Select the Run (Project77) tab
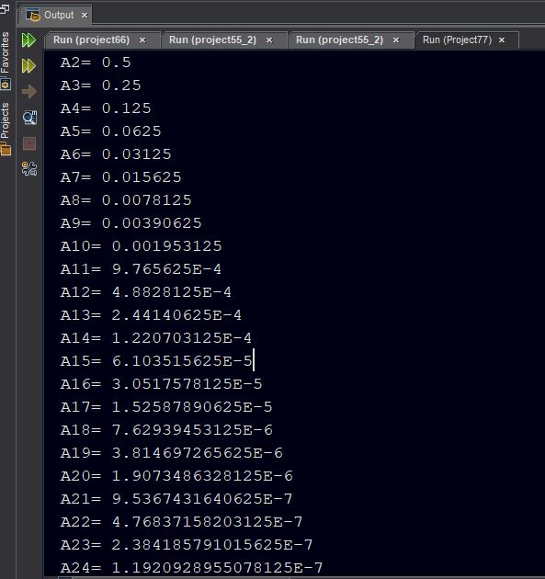The height and width of the screenshot is (579, 545). click(457, 40)
